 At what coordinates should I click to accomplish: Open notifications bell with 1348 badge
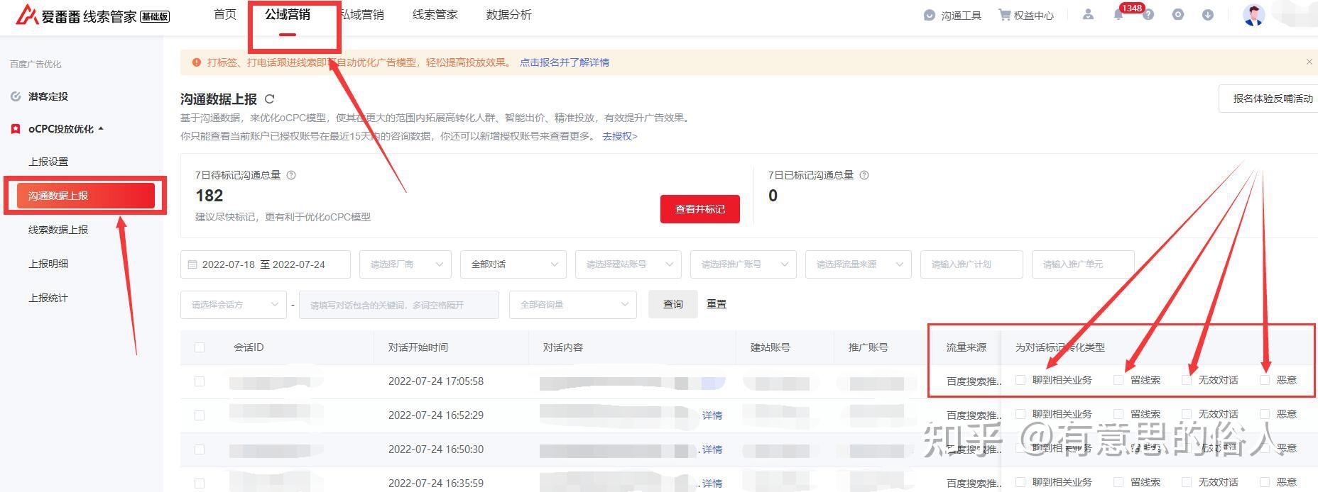pyautogui.click(x=1118, y=15)
